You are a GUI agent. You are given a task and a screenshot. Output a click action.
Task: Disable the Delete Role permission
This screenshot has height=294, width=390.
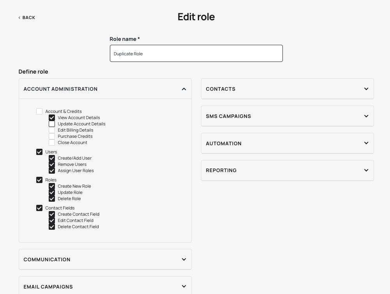[x=52, y=199]
